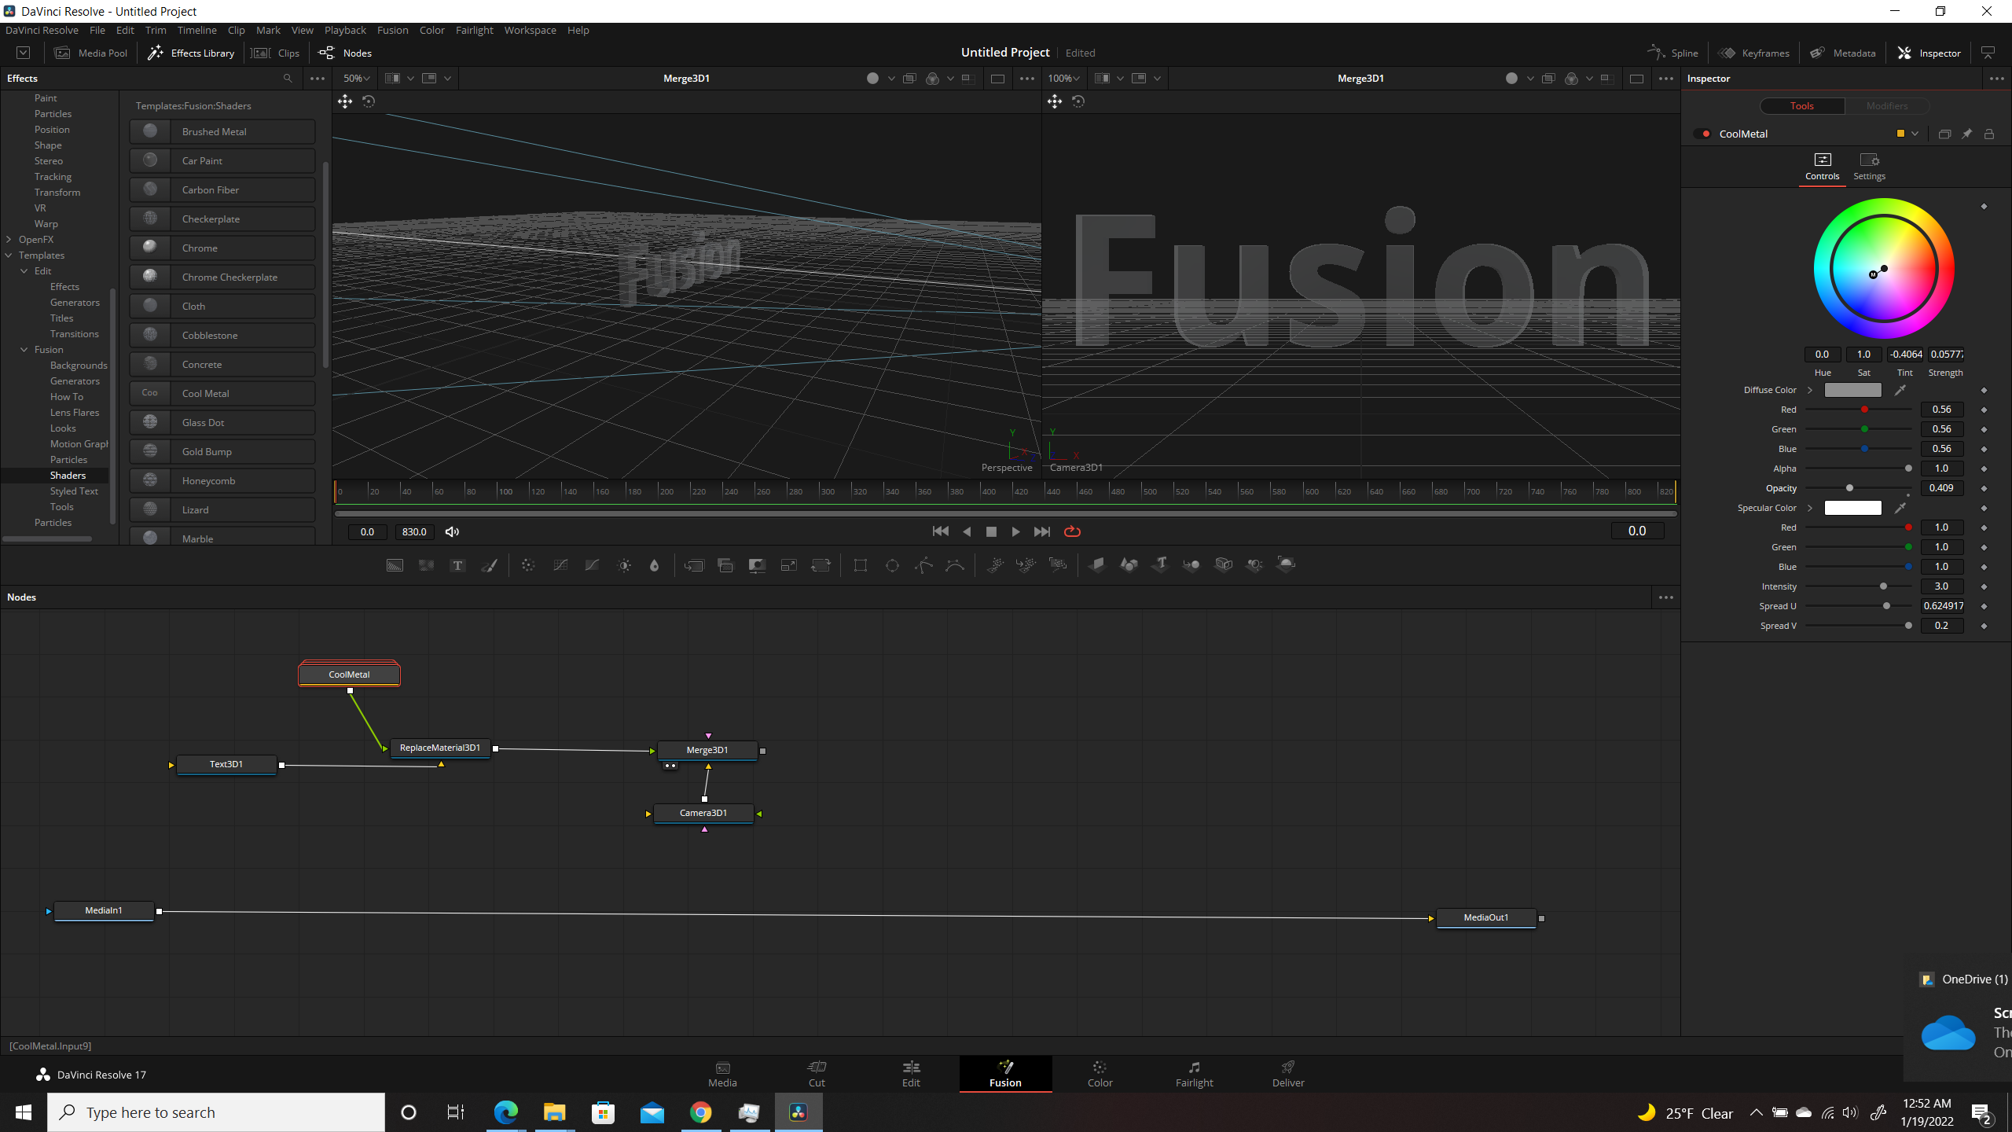Toggle Keyframes editor panel
The width and height of the screenshot is (2012, 1132).
tap(1754, 53)
